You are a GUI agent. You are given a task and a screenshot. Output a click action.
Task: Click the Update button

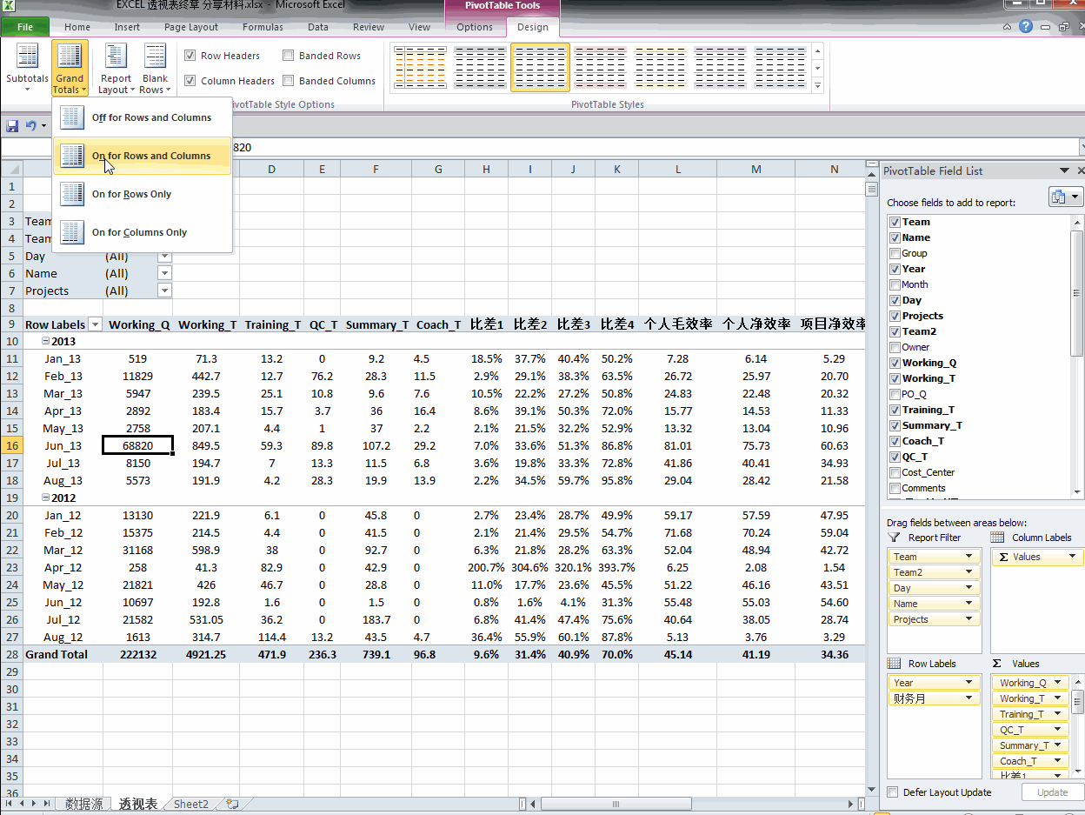tap(1052, 792)
